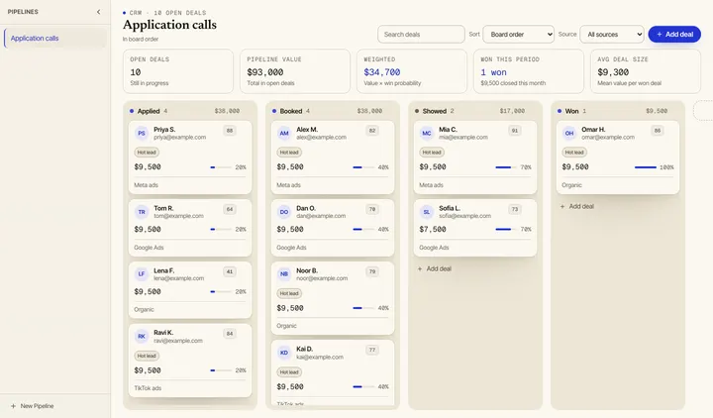Click the Weighted $34,700 value
This screenshot has width=713, height=418.
click(x=382, y=72)
